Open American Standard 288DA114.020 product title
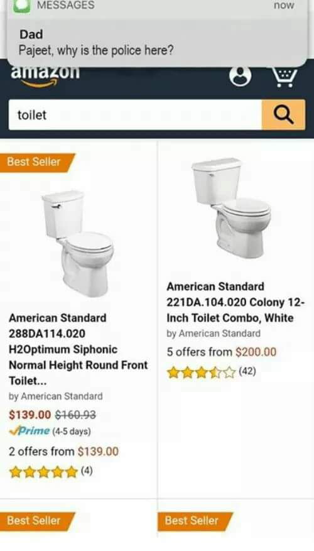314x551 pixels. tap(78, 349)
